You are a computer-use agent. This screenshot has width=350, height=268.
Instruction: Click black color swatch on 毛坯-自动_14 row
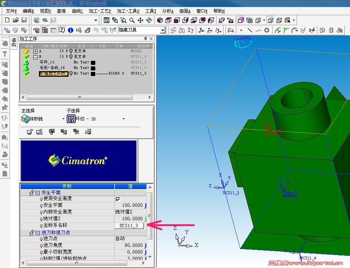pos(93,68)
